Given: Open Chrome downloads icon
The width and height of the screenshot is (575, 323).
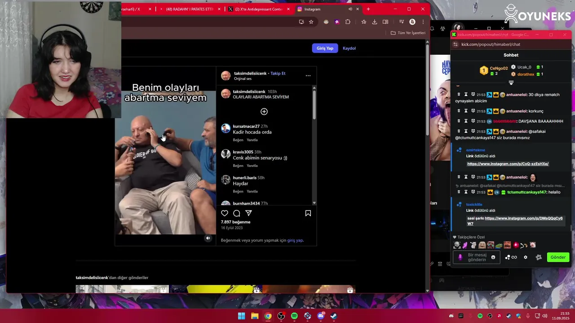Looking at the screenshot, I should (375, 22).
